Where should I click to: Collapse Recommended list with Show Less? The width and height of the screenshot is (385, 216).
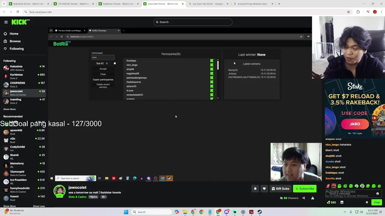(x=39, y=206)
